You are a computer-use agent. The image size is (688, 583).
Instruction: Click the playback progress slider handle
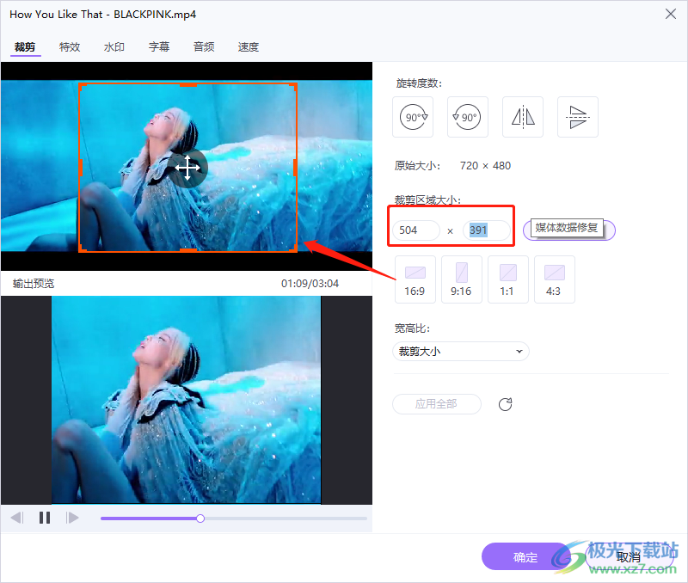[x=200, y=519]
